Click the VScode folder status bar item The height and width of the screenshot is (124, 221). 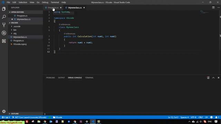point(58,117)
